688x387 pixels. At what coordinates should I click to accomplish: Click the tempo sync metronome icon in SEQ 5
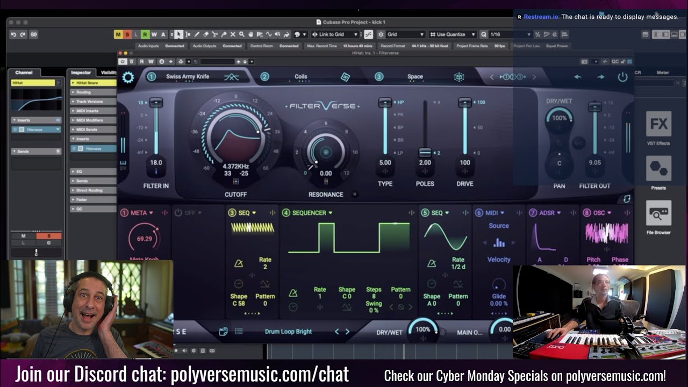[431, 263]
